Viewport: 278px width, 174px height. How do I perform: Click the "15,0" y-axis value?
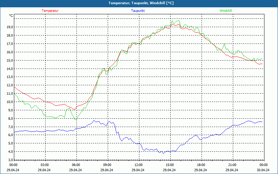(10, 60)
